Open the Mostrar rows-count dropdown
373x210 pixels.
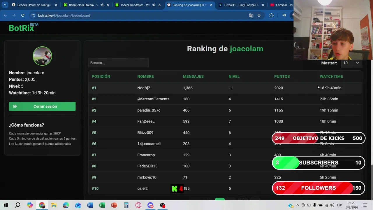click(x=351, y=63)
